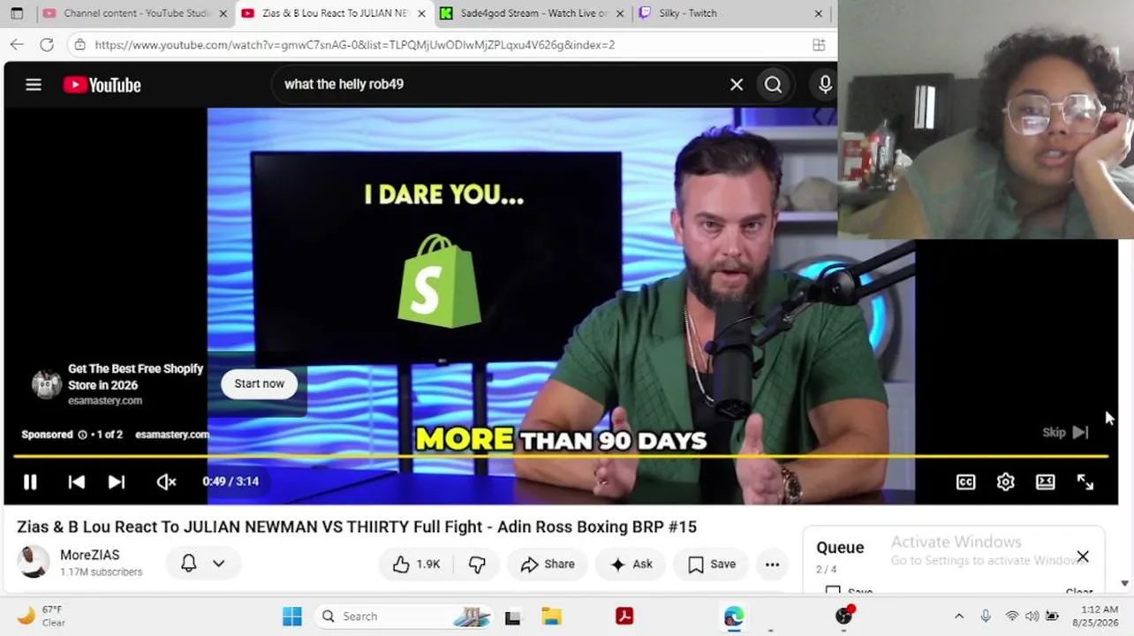Tick the Save checkbox in the Queue panel
Viewport: 1134px width, 636px height.
click(x=833, y=591)
